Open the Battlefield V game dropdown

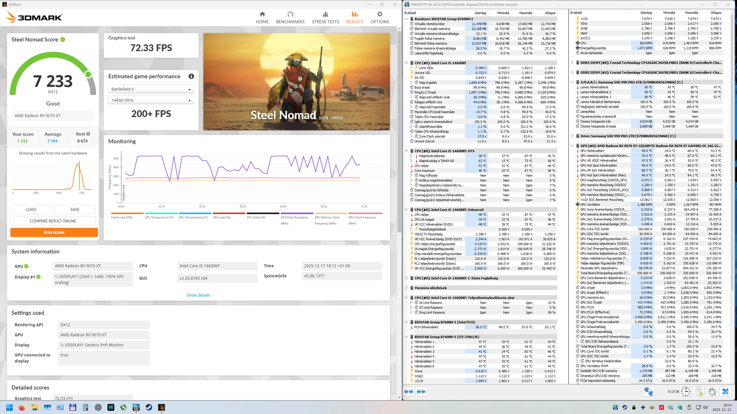click(151, 89)
